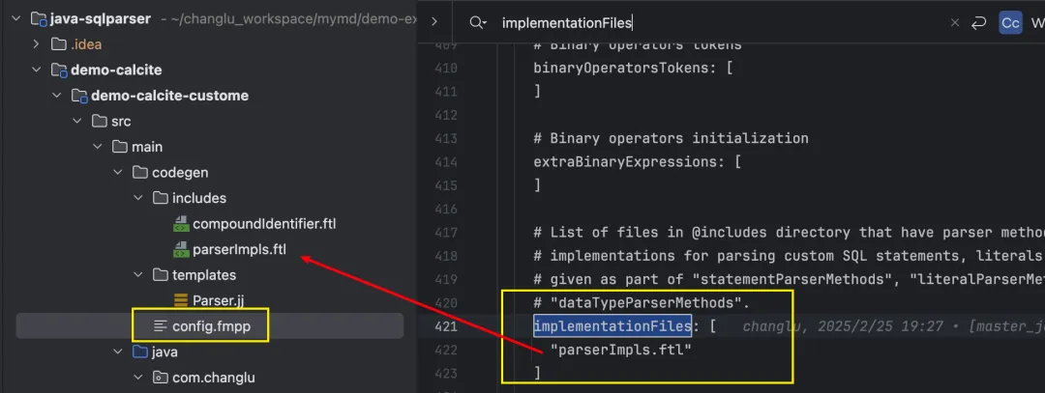This screenshot has width=1045, height=393.
Task: Click the com.changlu package icon
Action: tap(160, 379)
